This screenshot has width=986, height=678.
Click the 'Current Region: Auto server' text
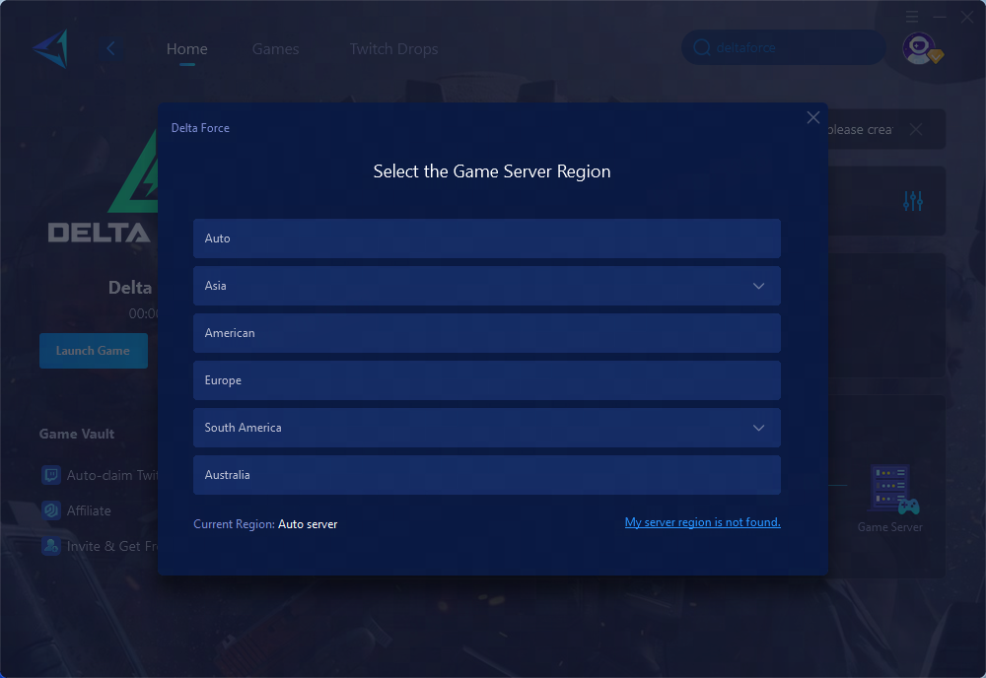(265, 524)
